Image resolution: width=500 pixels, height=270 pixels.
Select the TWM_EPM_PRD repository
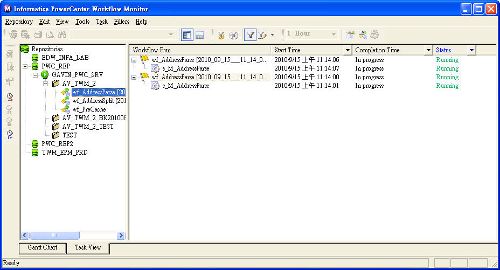pos(65,153)
